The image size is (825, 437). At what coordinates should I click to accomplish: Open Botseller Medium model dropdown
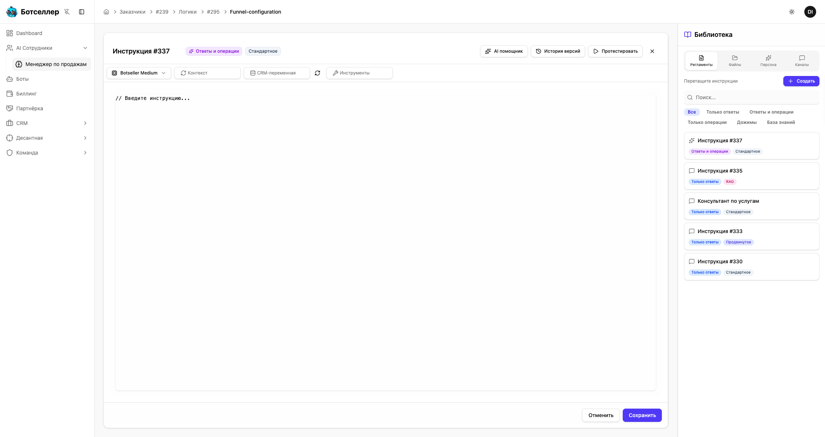(x=139, y=73)
